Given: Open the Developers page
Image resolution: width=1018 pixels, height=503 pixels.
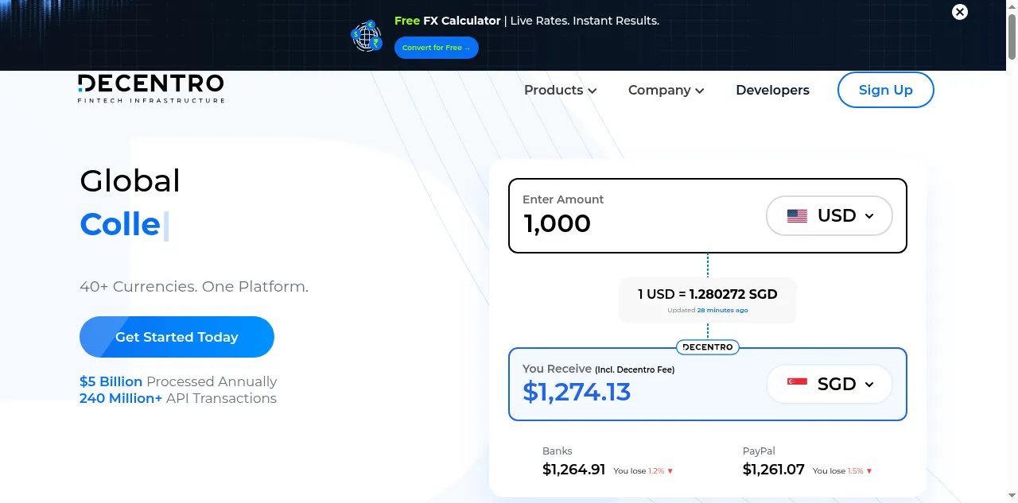Looking at the screenshot, I should [772, 90].
